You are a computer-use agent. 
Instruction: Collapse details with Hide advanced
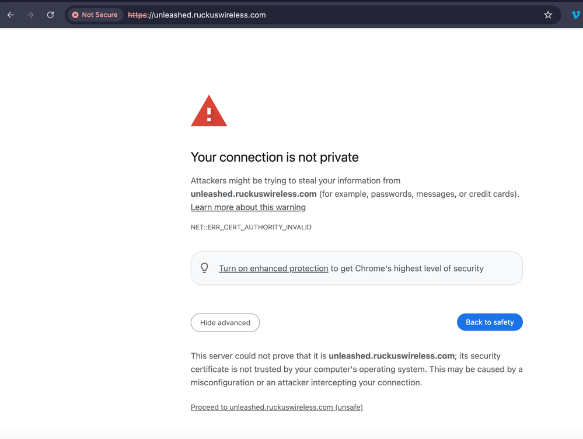225,323
